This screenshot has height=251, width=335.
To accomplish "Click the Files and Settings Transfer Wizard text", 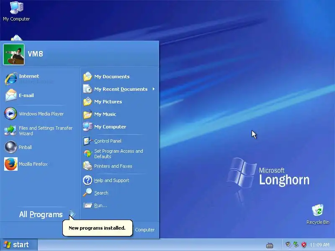I will pyautogui.click(x=46, y=131).
